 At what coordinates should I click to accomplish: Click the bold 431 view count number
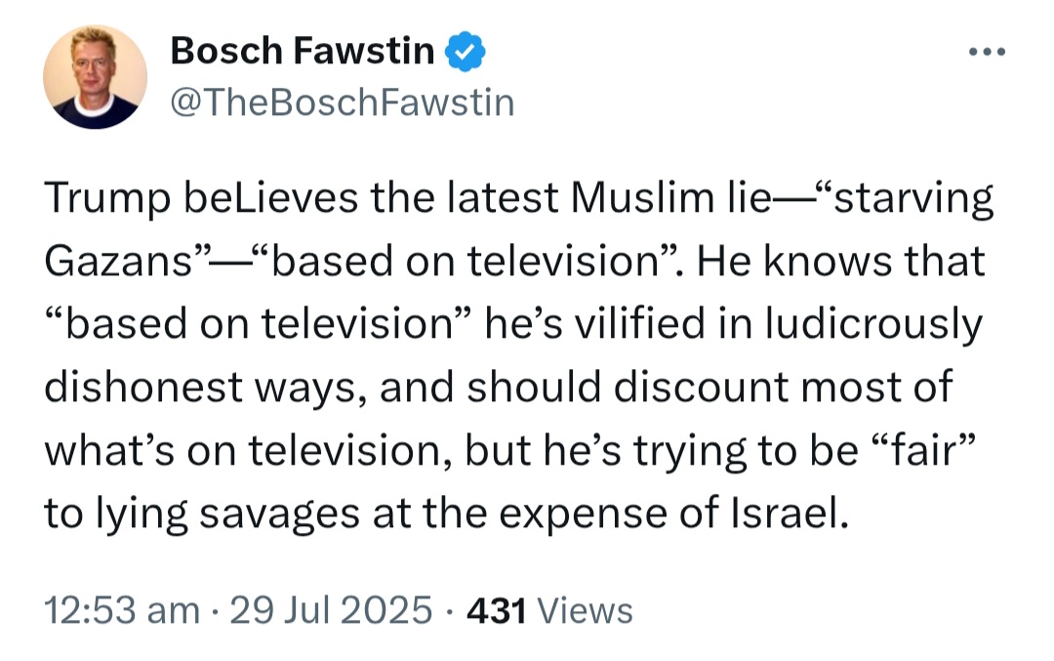point(496,611)
